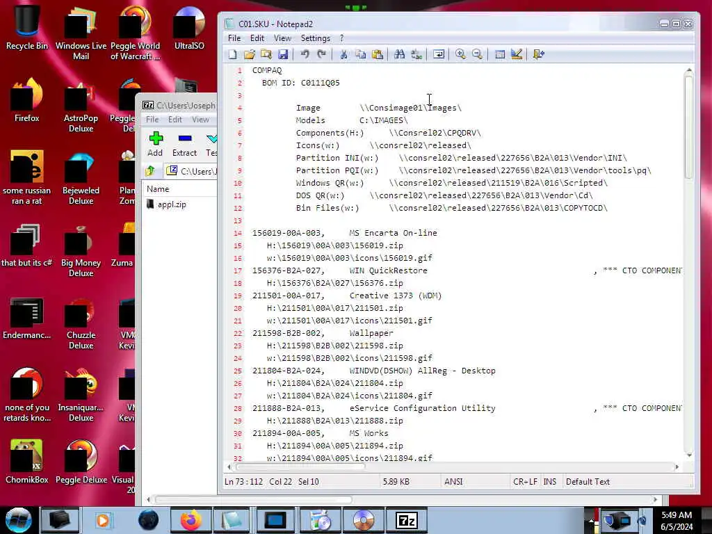The width and height of the screenshot is (712, 534).
Task: Click the media player taskbar icon
Action: point(103,520)
